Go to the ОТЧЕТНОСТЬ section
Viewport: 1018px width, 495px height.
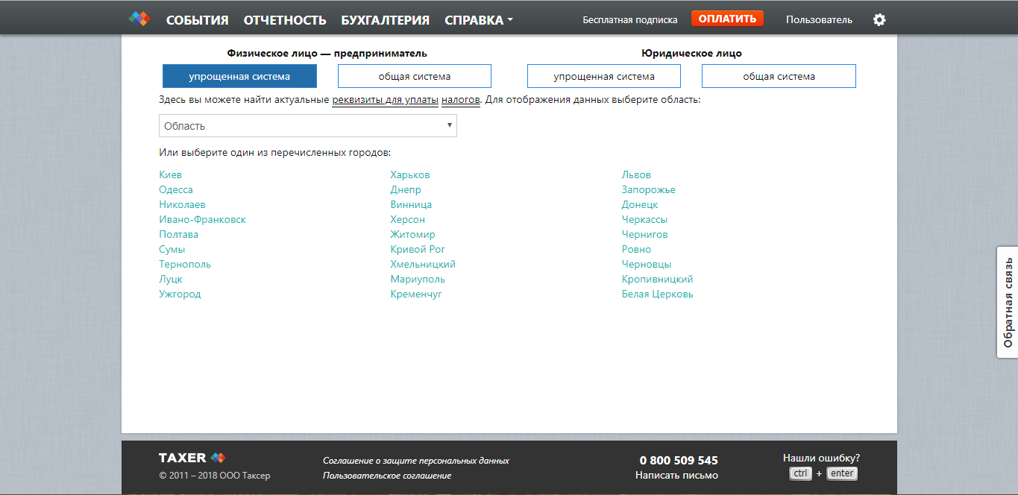[285, 20]
